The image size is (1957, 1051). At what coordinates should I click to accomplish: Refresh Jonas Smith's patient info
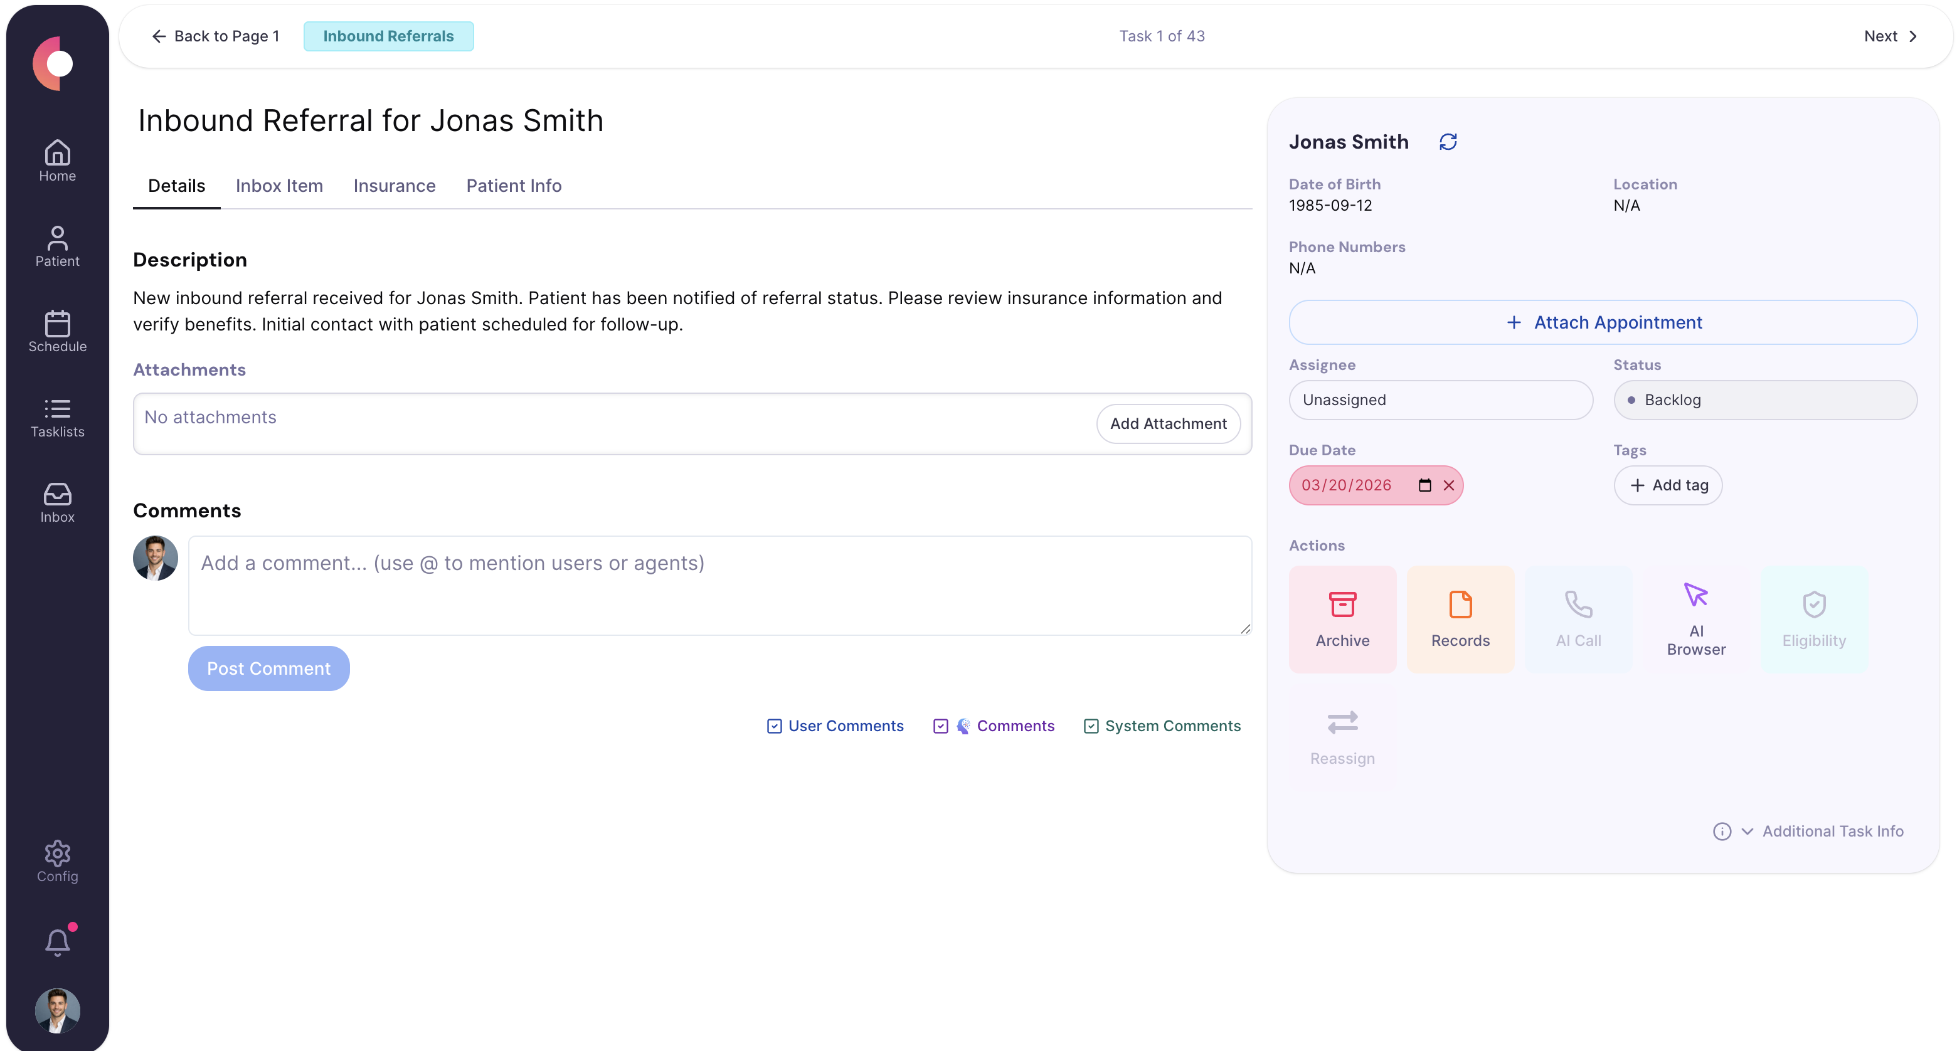coord(1448,142)
